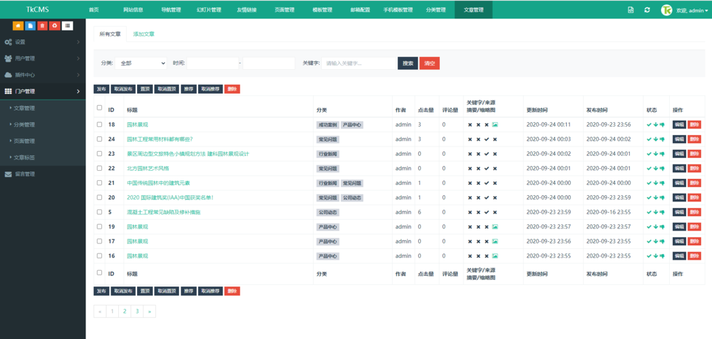The image size is (712, 339).
Task: Open the 分类 dropdown showing 全部
Action: [140, 64]
